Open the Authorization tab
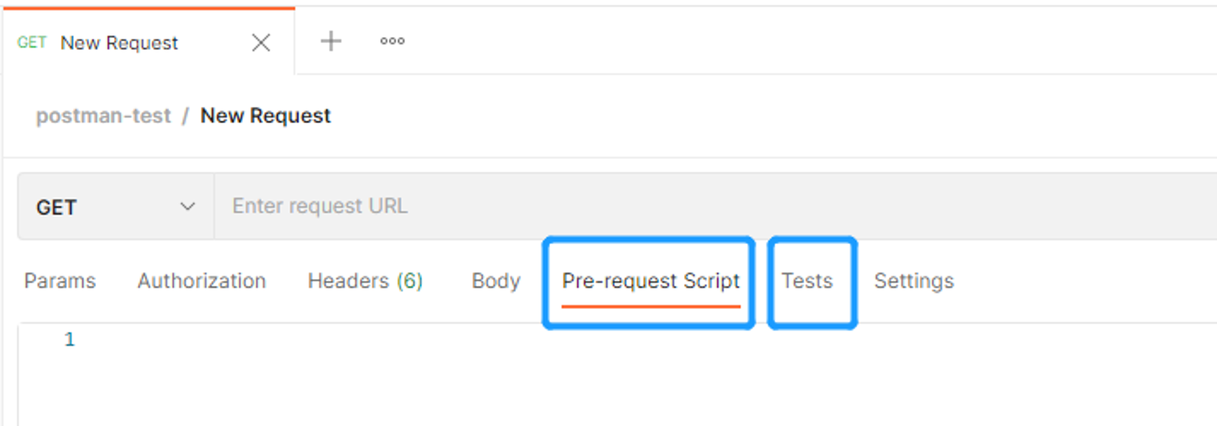Screen dimensions: 1217x426 pos(202,281)
